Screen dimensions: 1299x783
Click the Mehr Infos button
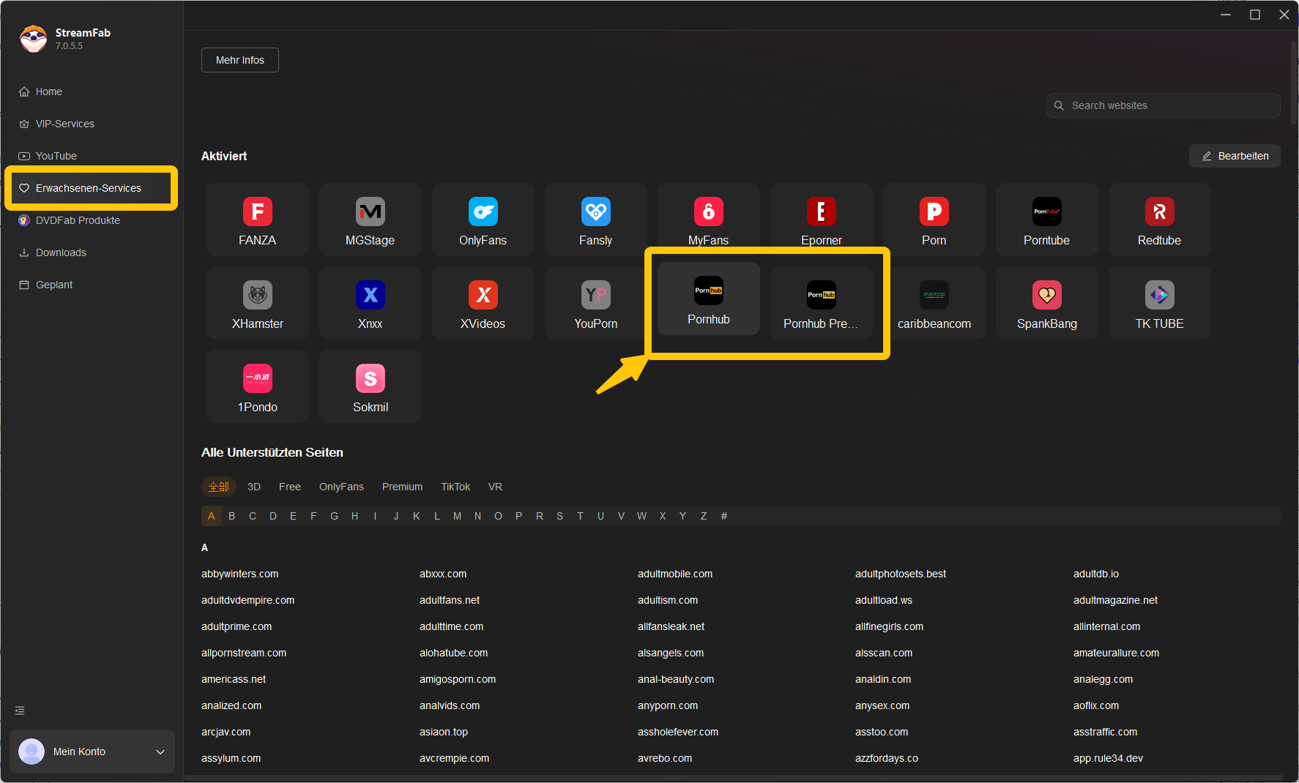click(x=240, y=60)
